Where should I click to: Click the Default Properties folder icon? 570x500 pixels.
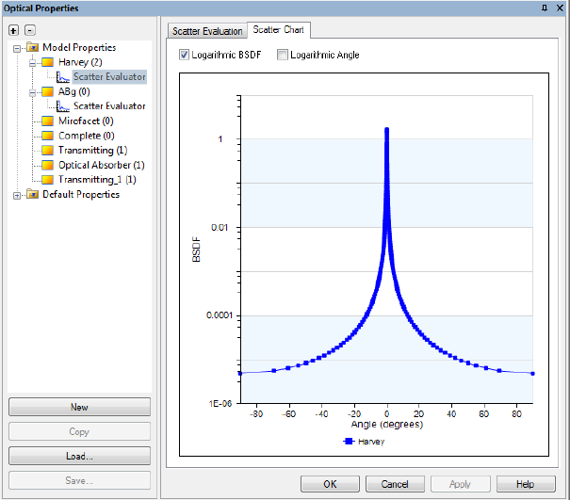pyautogui.click(x=33, y=194)
